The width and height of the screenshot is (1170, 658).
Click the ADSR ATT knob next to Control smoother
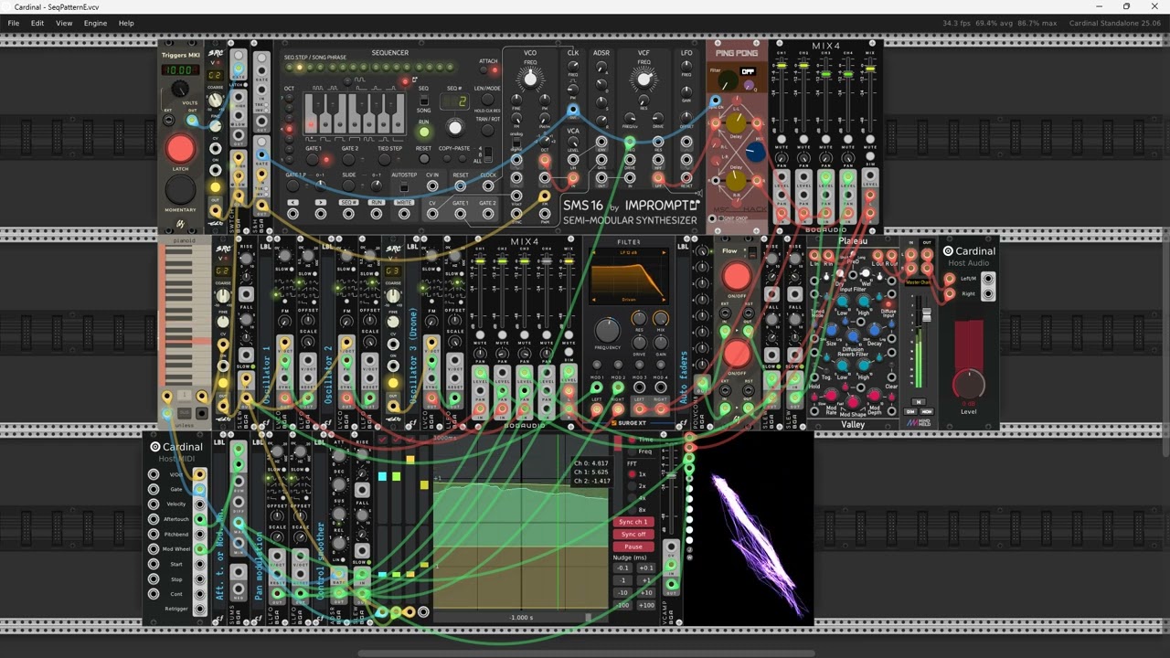coord(339,453)
